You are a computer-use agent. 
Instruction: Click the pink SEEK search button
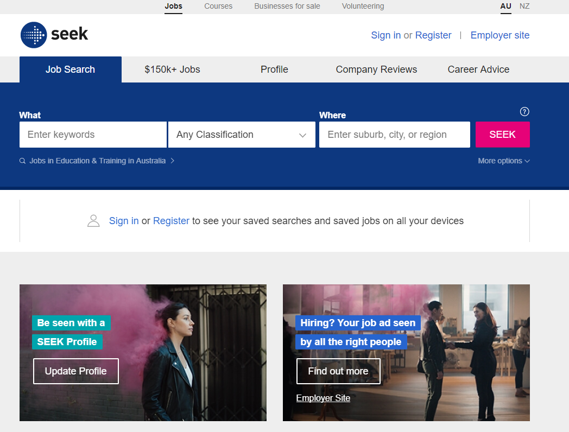pos(503,135)
